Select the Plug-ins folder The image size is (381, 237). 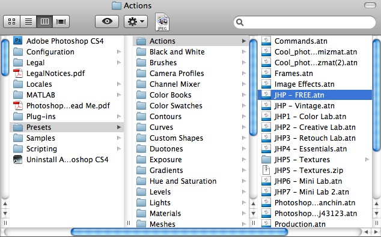point(67,117)
